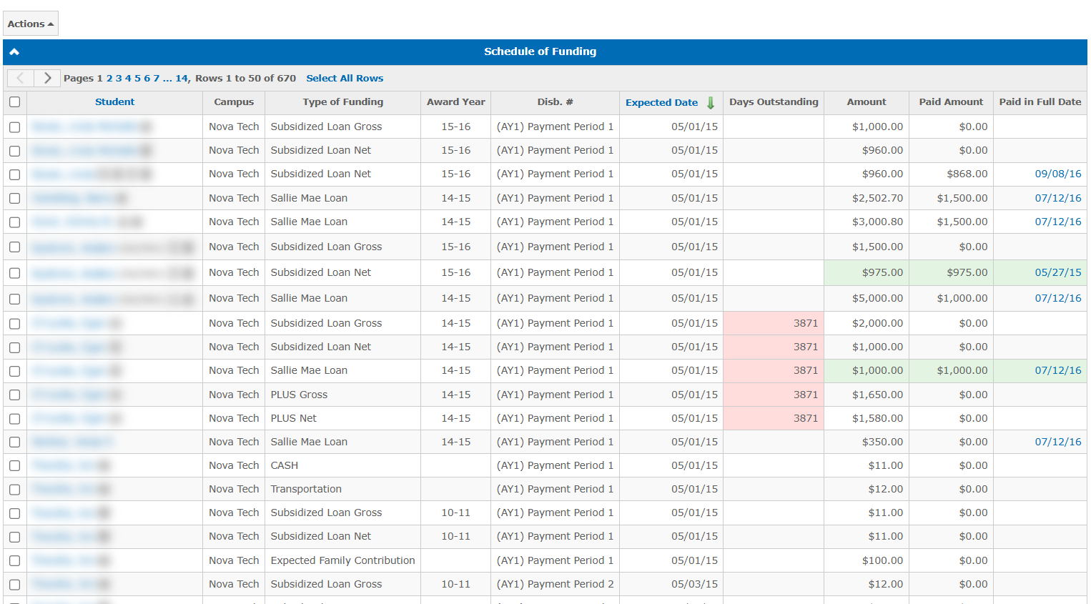Check the first Subsidized Loan Gross 15-16 $1,000.00 row
1091x604 pixels.
click(14, 127)
